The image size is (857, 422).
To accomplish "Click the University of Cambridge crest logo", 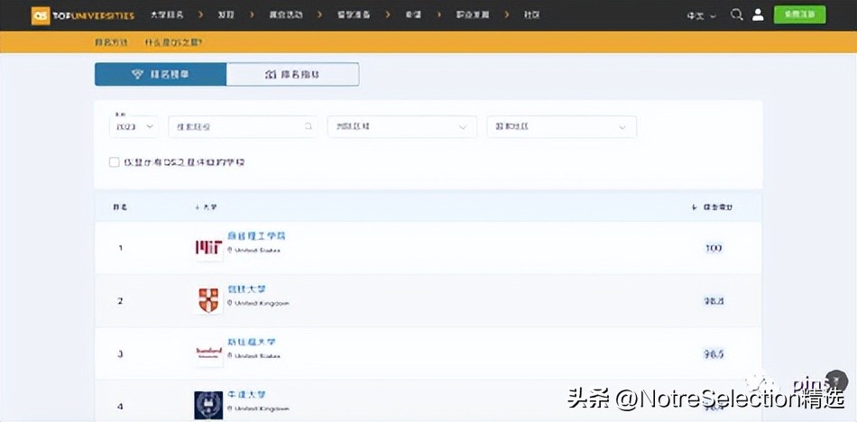I will click(208, 300).
